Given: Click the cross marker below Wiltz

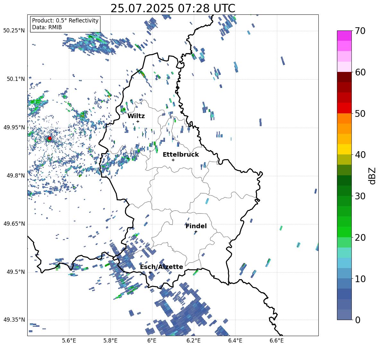Looking at the screenshot, I should (138, 121).
